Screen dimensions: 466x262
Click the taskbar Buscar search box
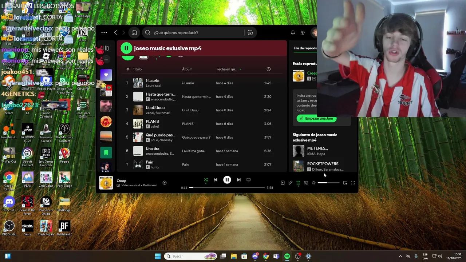tap(191, 256)
